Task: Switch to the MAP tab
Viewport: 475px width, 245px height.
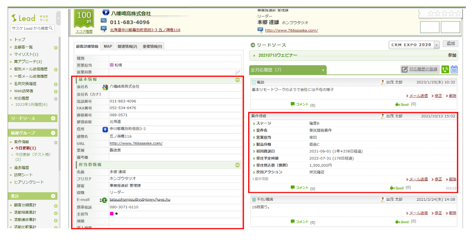Action: click(108, 46)
